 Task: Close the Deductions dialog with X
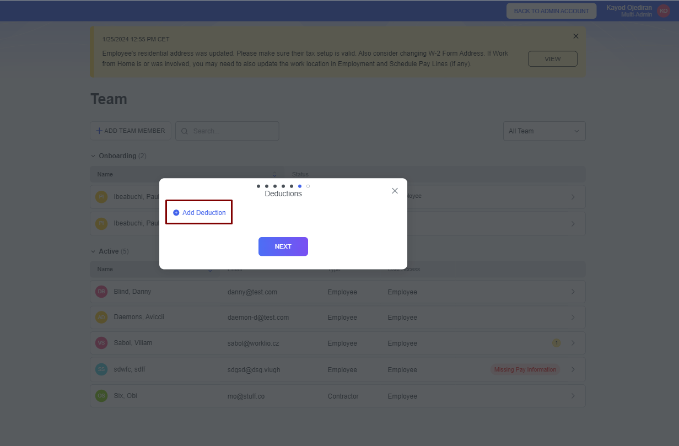(395, 191)
